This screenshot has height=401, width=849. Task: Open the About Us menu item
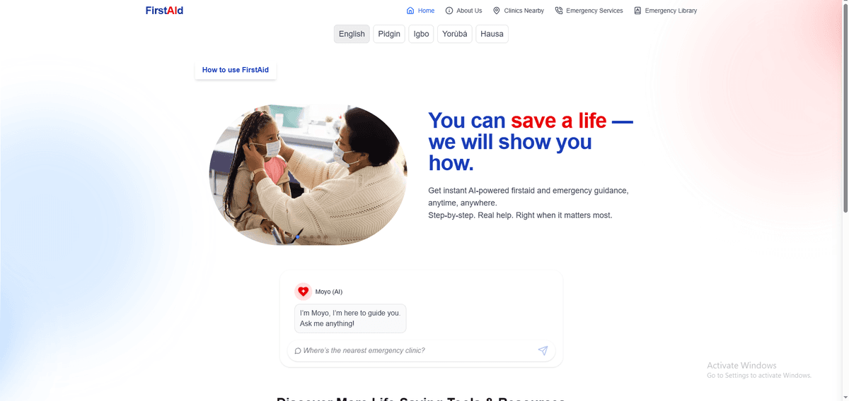pyautogui.click(x=463, y=11)
